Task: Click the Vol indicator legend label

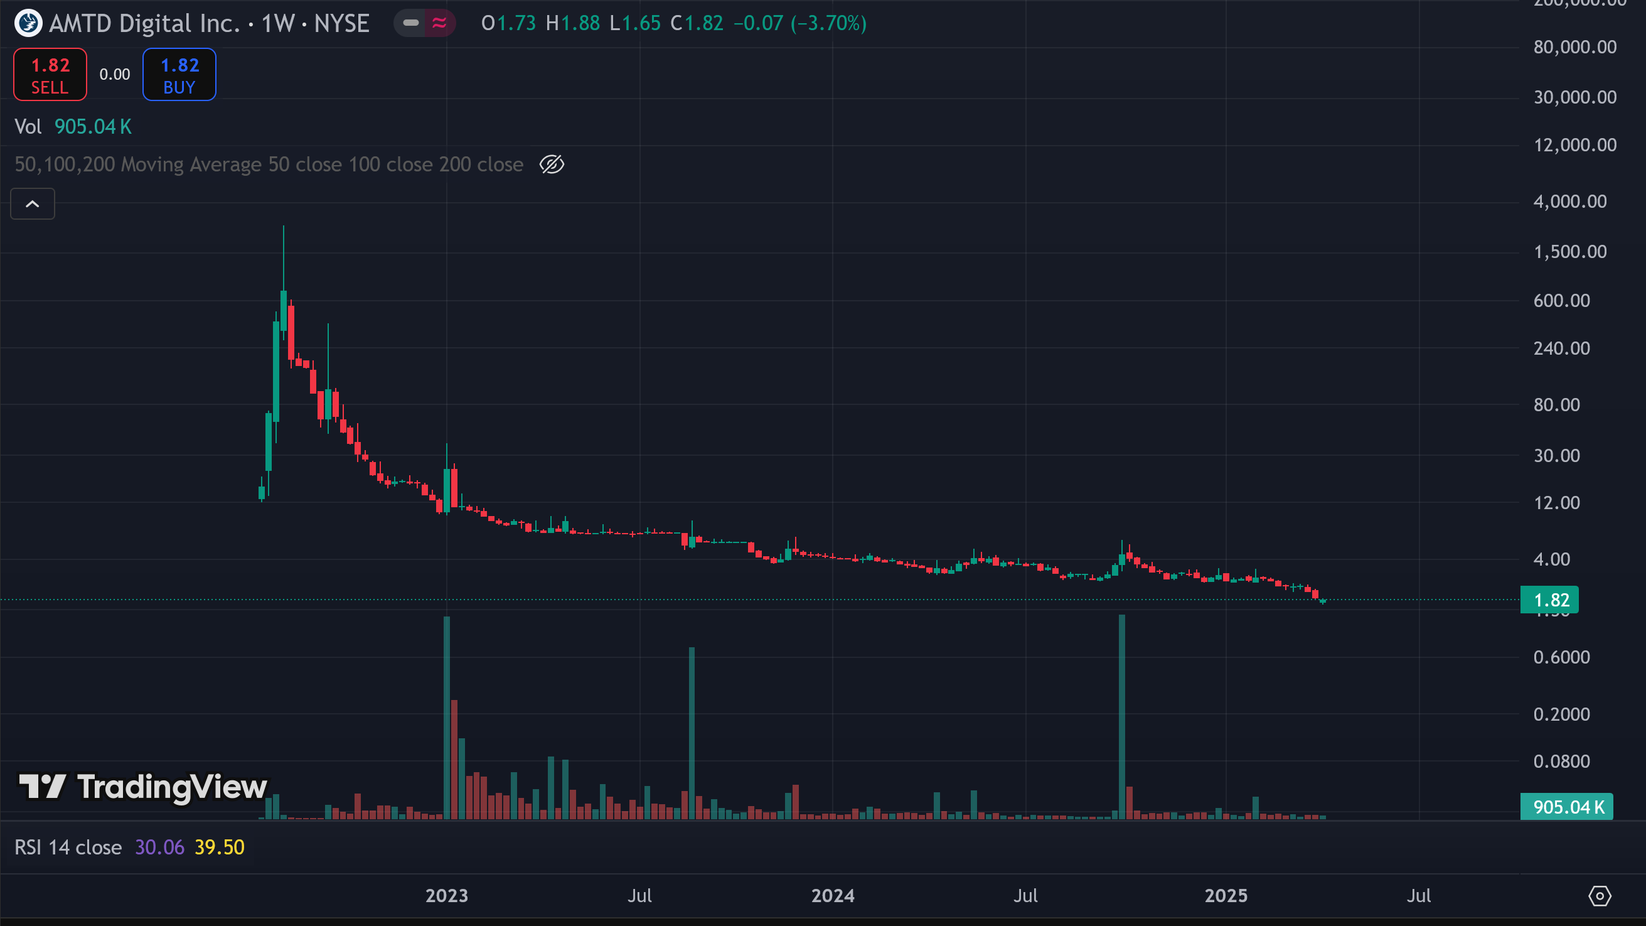Action: coord(28,127)
